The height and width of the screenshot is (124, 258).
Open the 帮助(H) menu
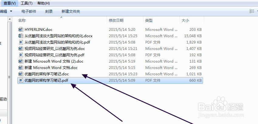[x=43, y=3]
